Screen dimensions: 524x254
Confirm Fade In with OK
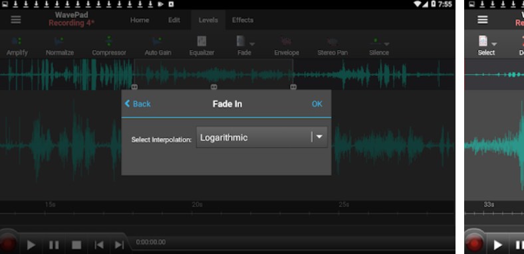[317, 104]
